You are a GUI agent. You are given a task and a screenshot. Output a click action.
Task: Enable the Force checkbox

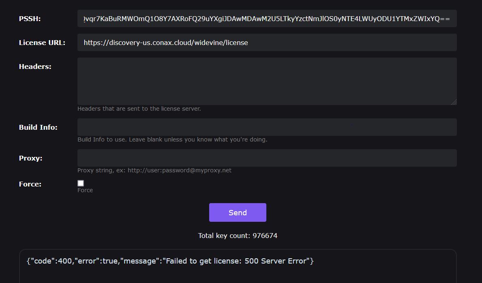click(81, 183)
